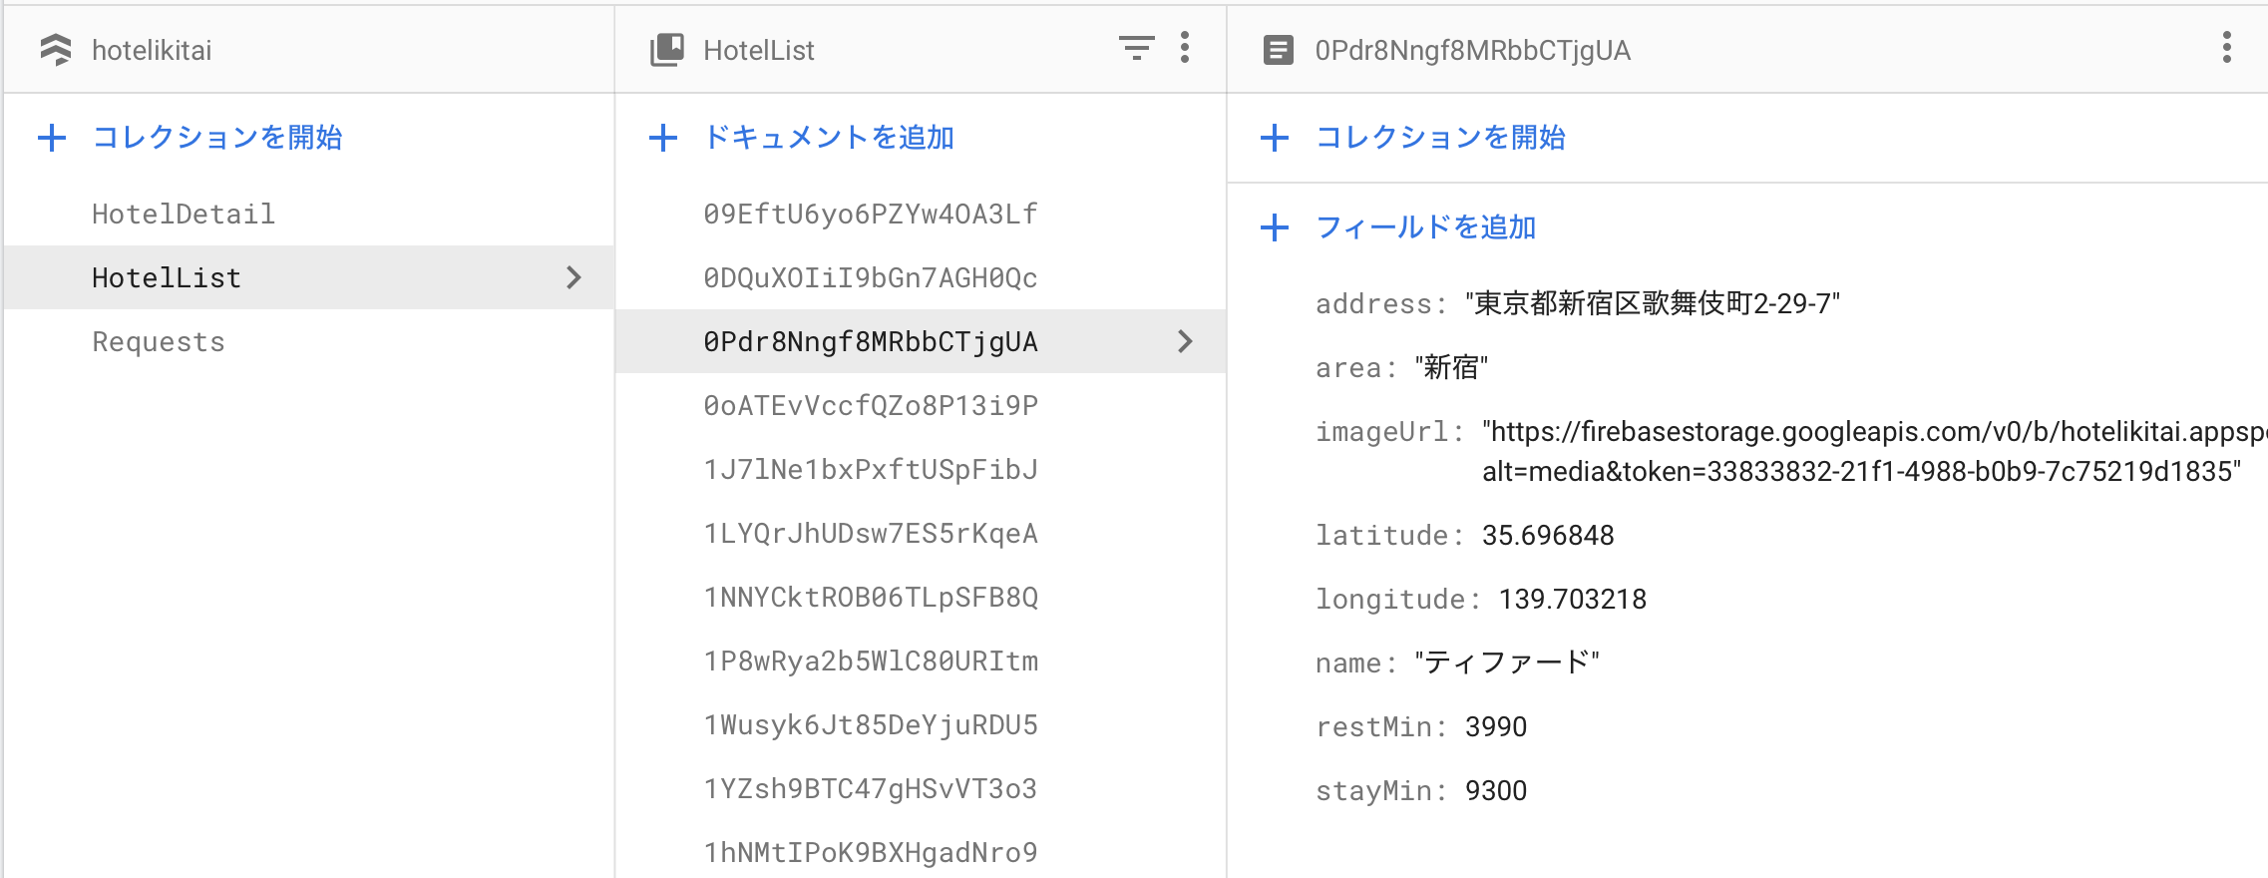
Task: Open the filter icon in HotelList panel
Action: [1137, 48]
